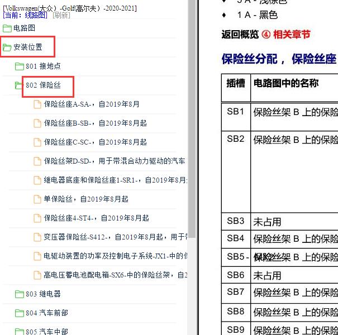
Task: Open document 保险丝座B-SB-，自2019年8月起
Action: (x=96, y=123)
